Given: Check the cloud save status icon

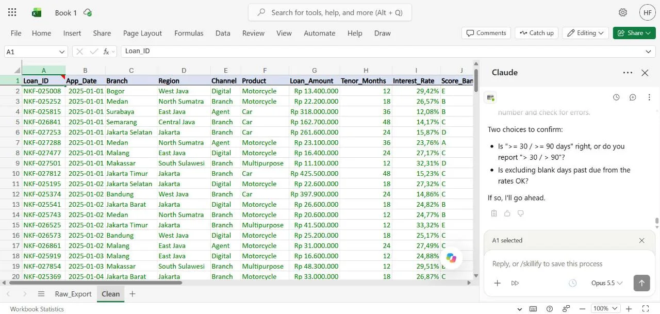Looking at the screenshot, I should (88, 12).
